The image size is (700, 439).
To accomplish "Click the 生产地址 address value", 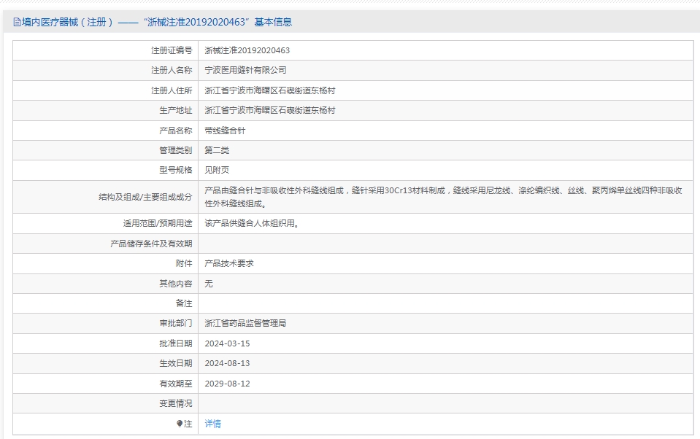I will (x=269, y=110).
